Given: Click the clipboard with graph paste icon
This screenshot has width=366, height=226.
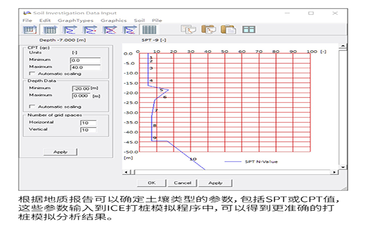Looking at the screenshot, I should pyautogui.click(x=209, y=30).
